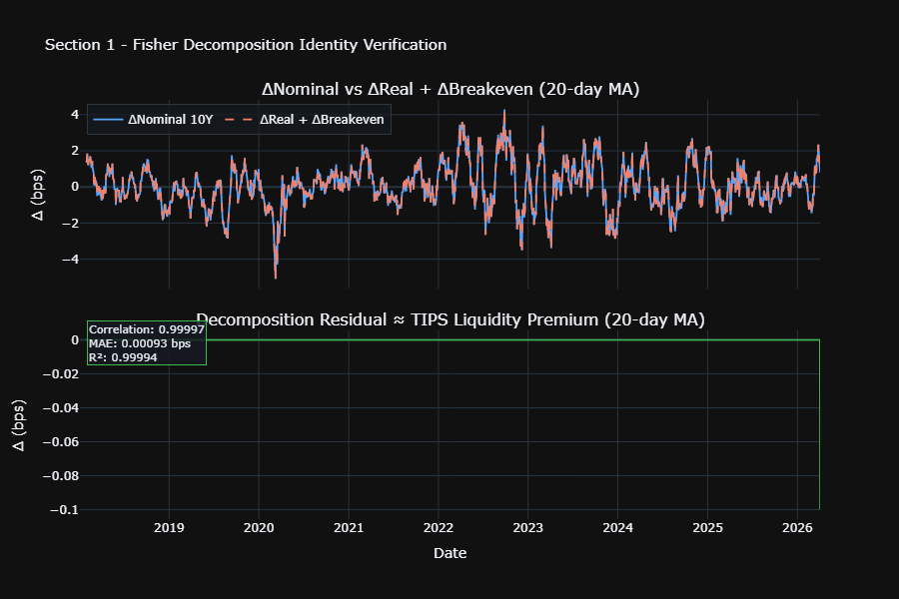Click the top chart y-axis label −4

click(70, 260)
